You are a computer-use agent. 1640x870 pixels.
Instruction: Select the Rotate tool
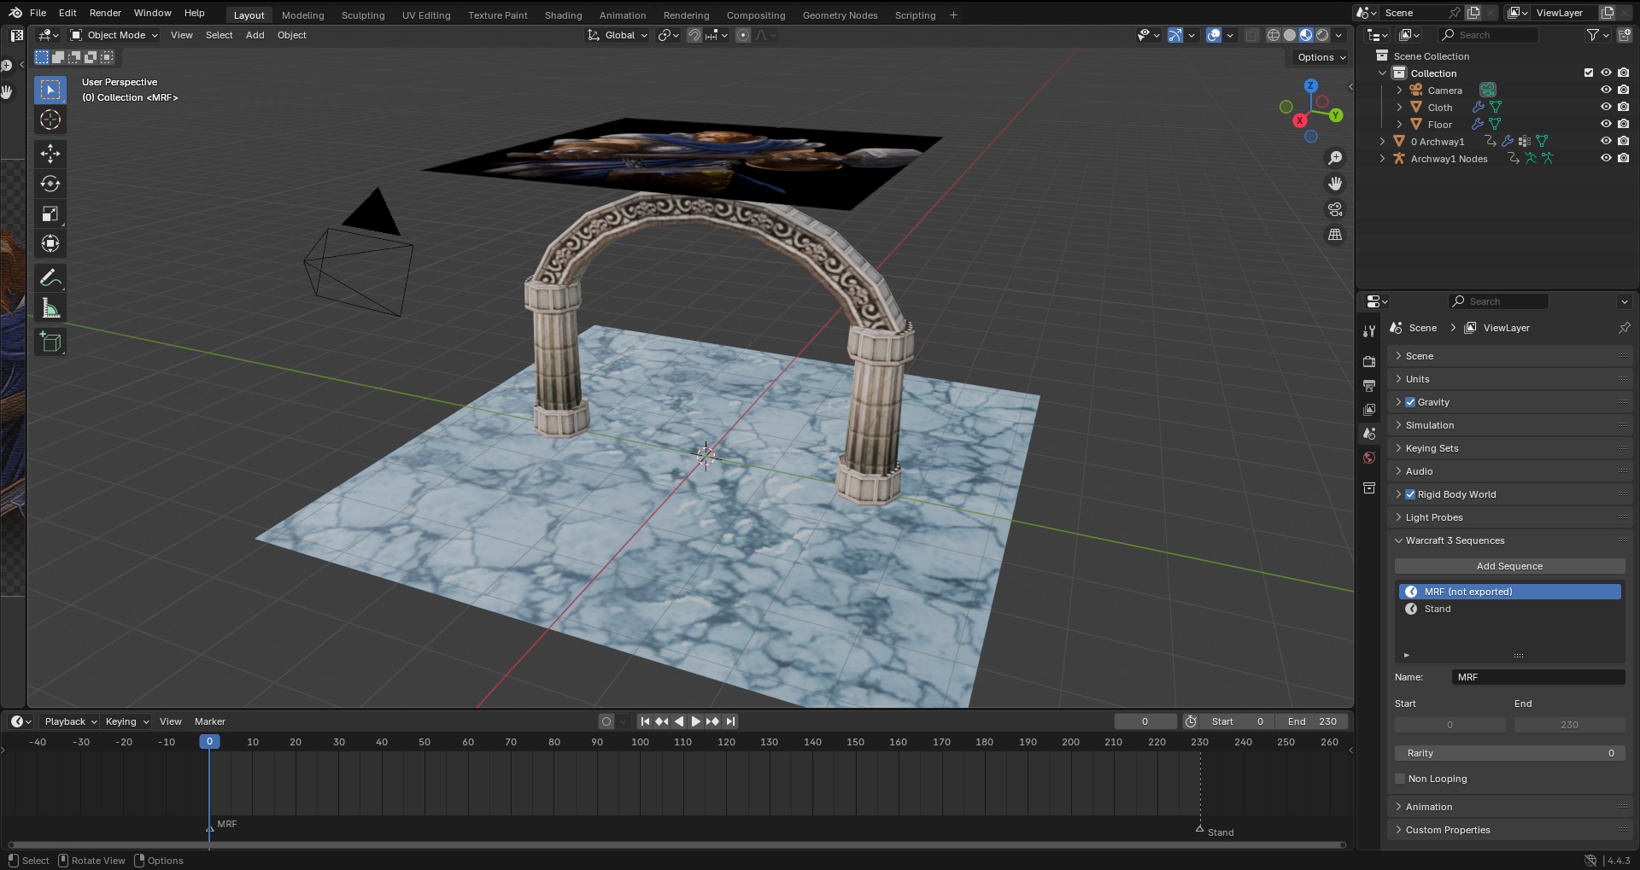click(50, 184)
